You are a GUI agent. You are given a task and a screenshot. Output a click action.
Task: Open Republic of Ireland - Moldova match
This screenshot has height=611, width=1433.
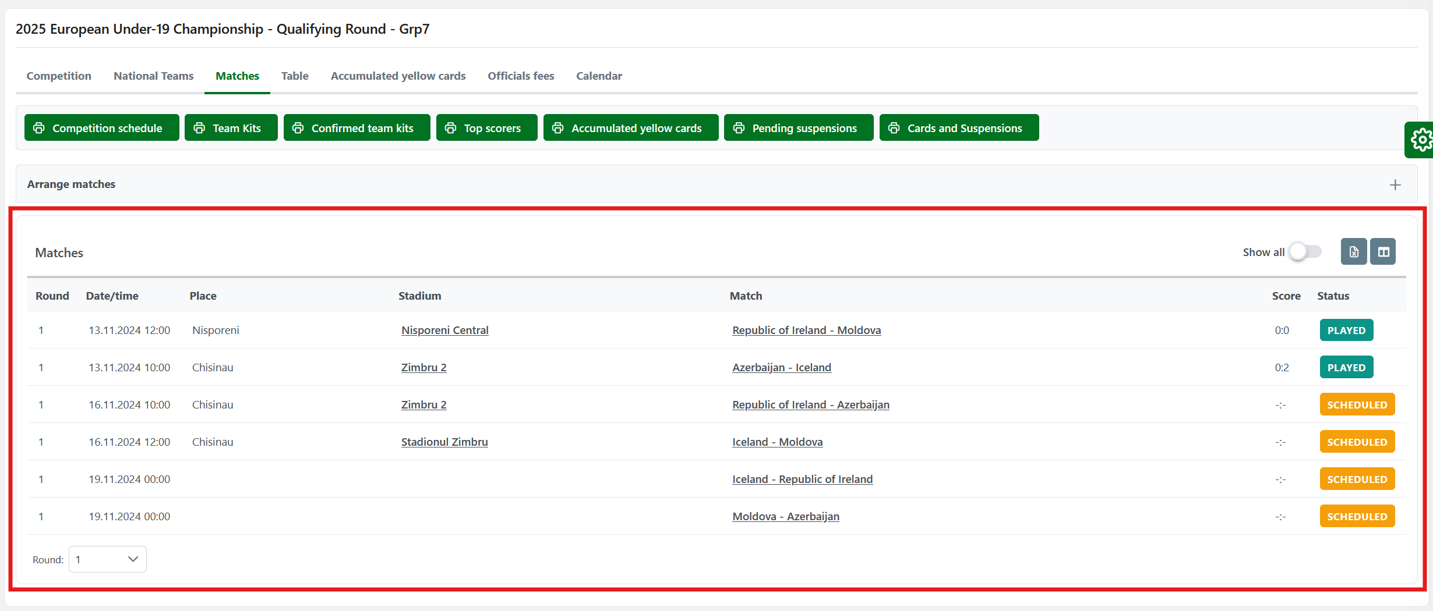point(806,331)
